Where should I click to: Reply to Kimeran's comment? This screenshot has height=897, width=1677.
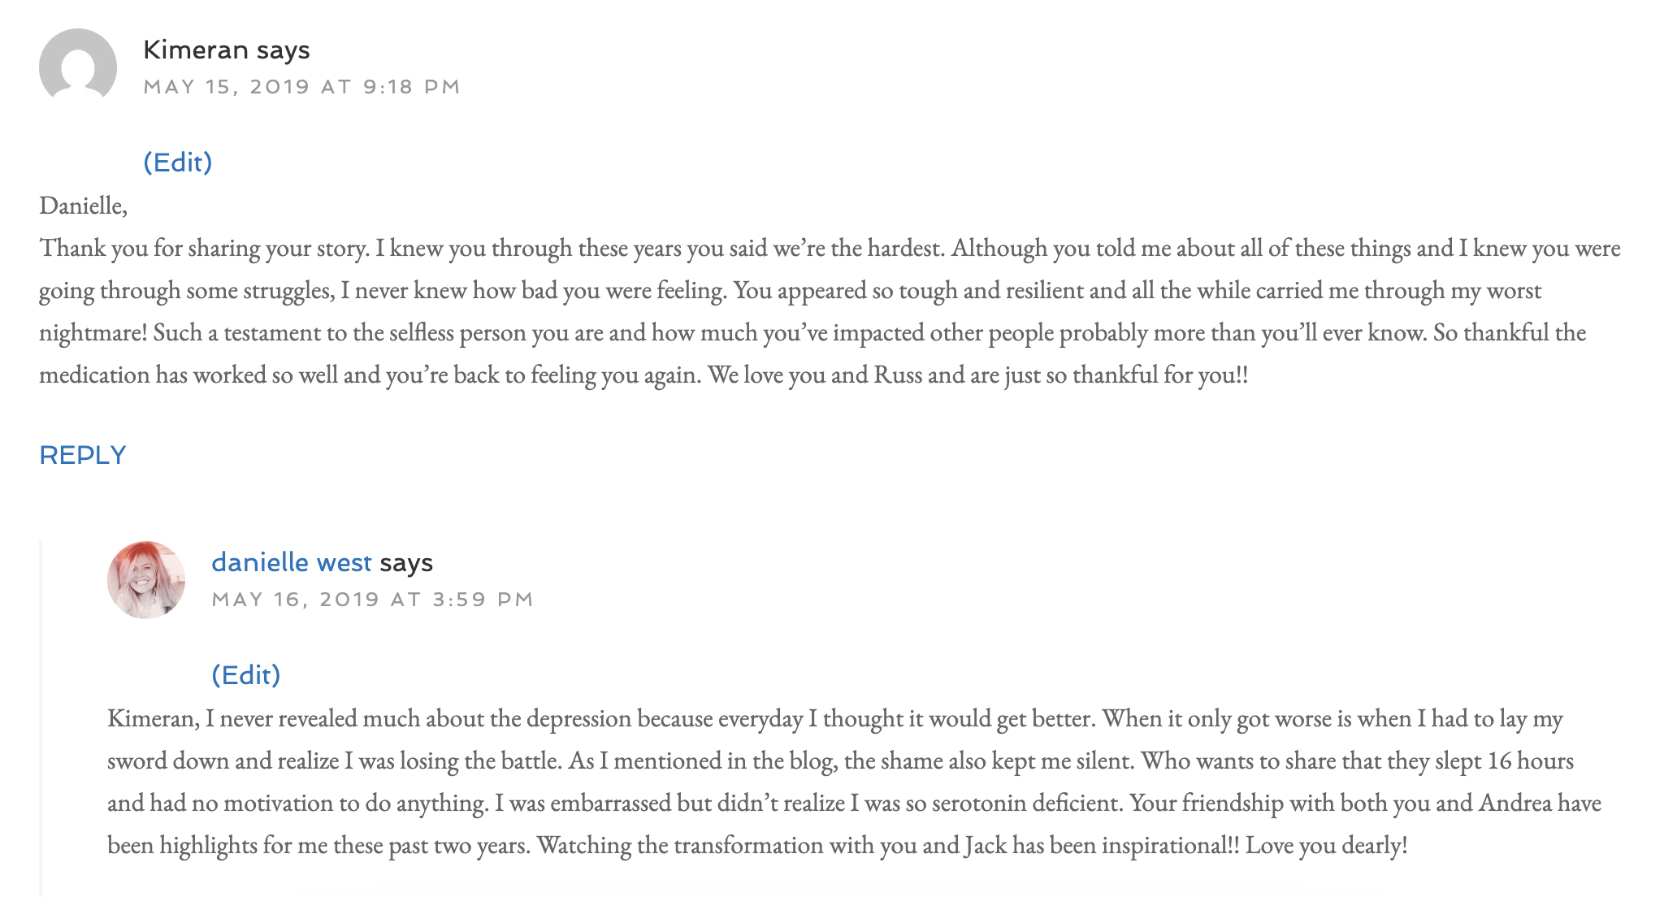pos(83,455)
